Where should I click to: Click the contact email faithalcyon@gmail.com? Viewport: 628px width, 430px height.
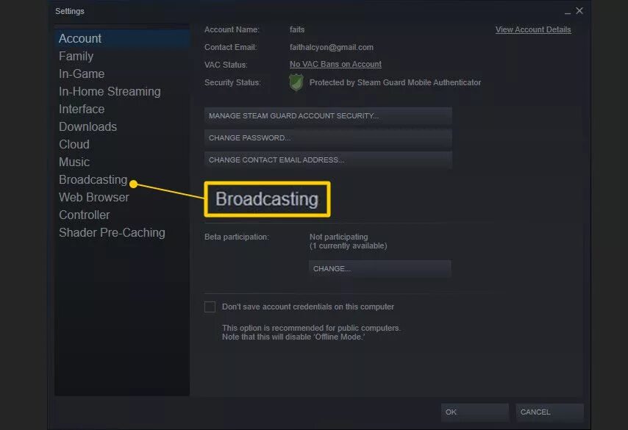(x=331, y=47)
